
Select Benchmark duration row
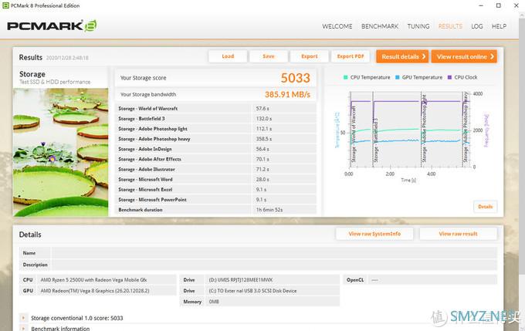tap(216, 210)
